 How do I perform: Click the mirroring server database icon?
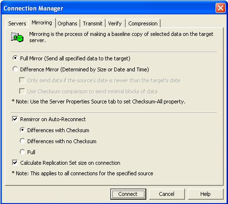[17, 37]
